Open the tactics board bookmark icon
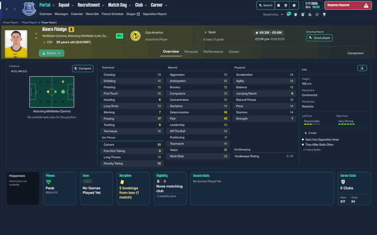 (303, 15)
